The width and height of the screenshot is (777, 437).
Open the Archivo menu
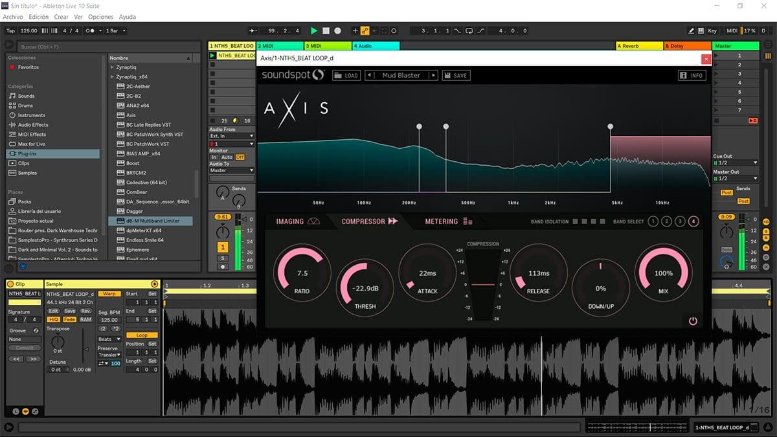tap(13, 17)
